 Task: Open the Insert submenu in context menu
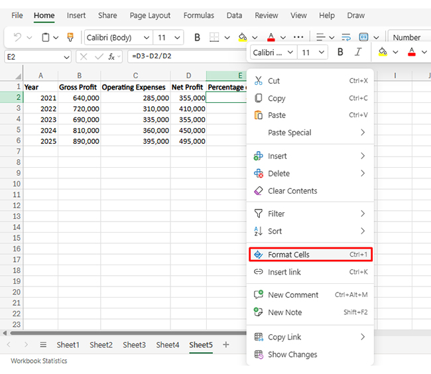click(311, 156)
